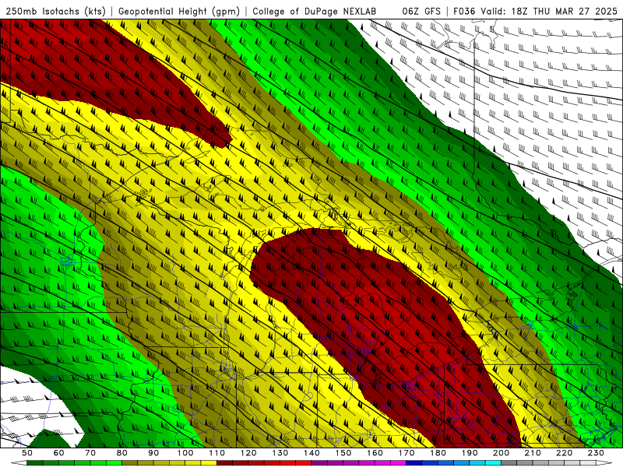This screenshot has width=623, height=467.
Task: Click the cyan segment of the color bar
Action: [x=493, y=462]
